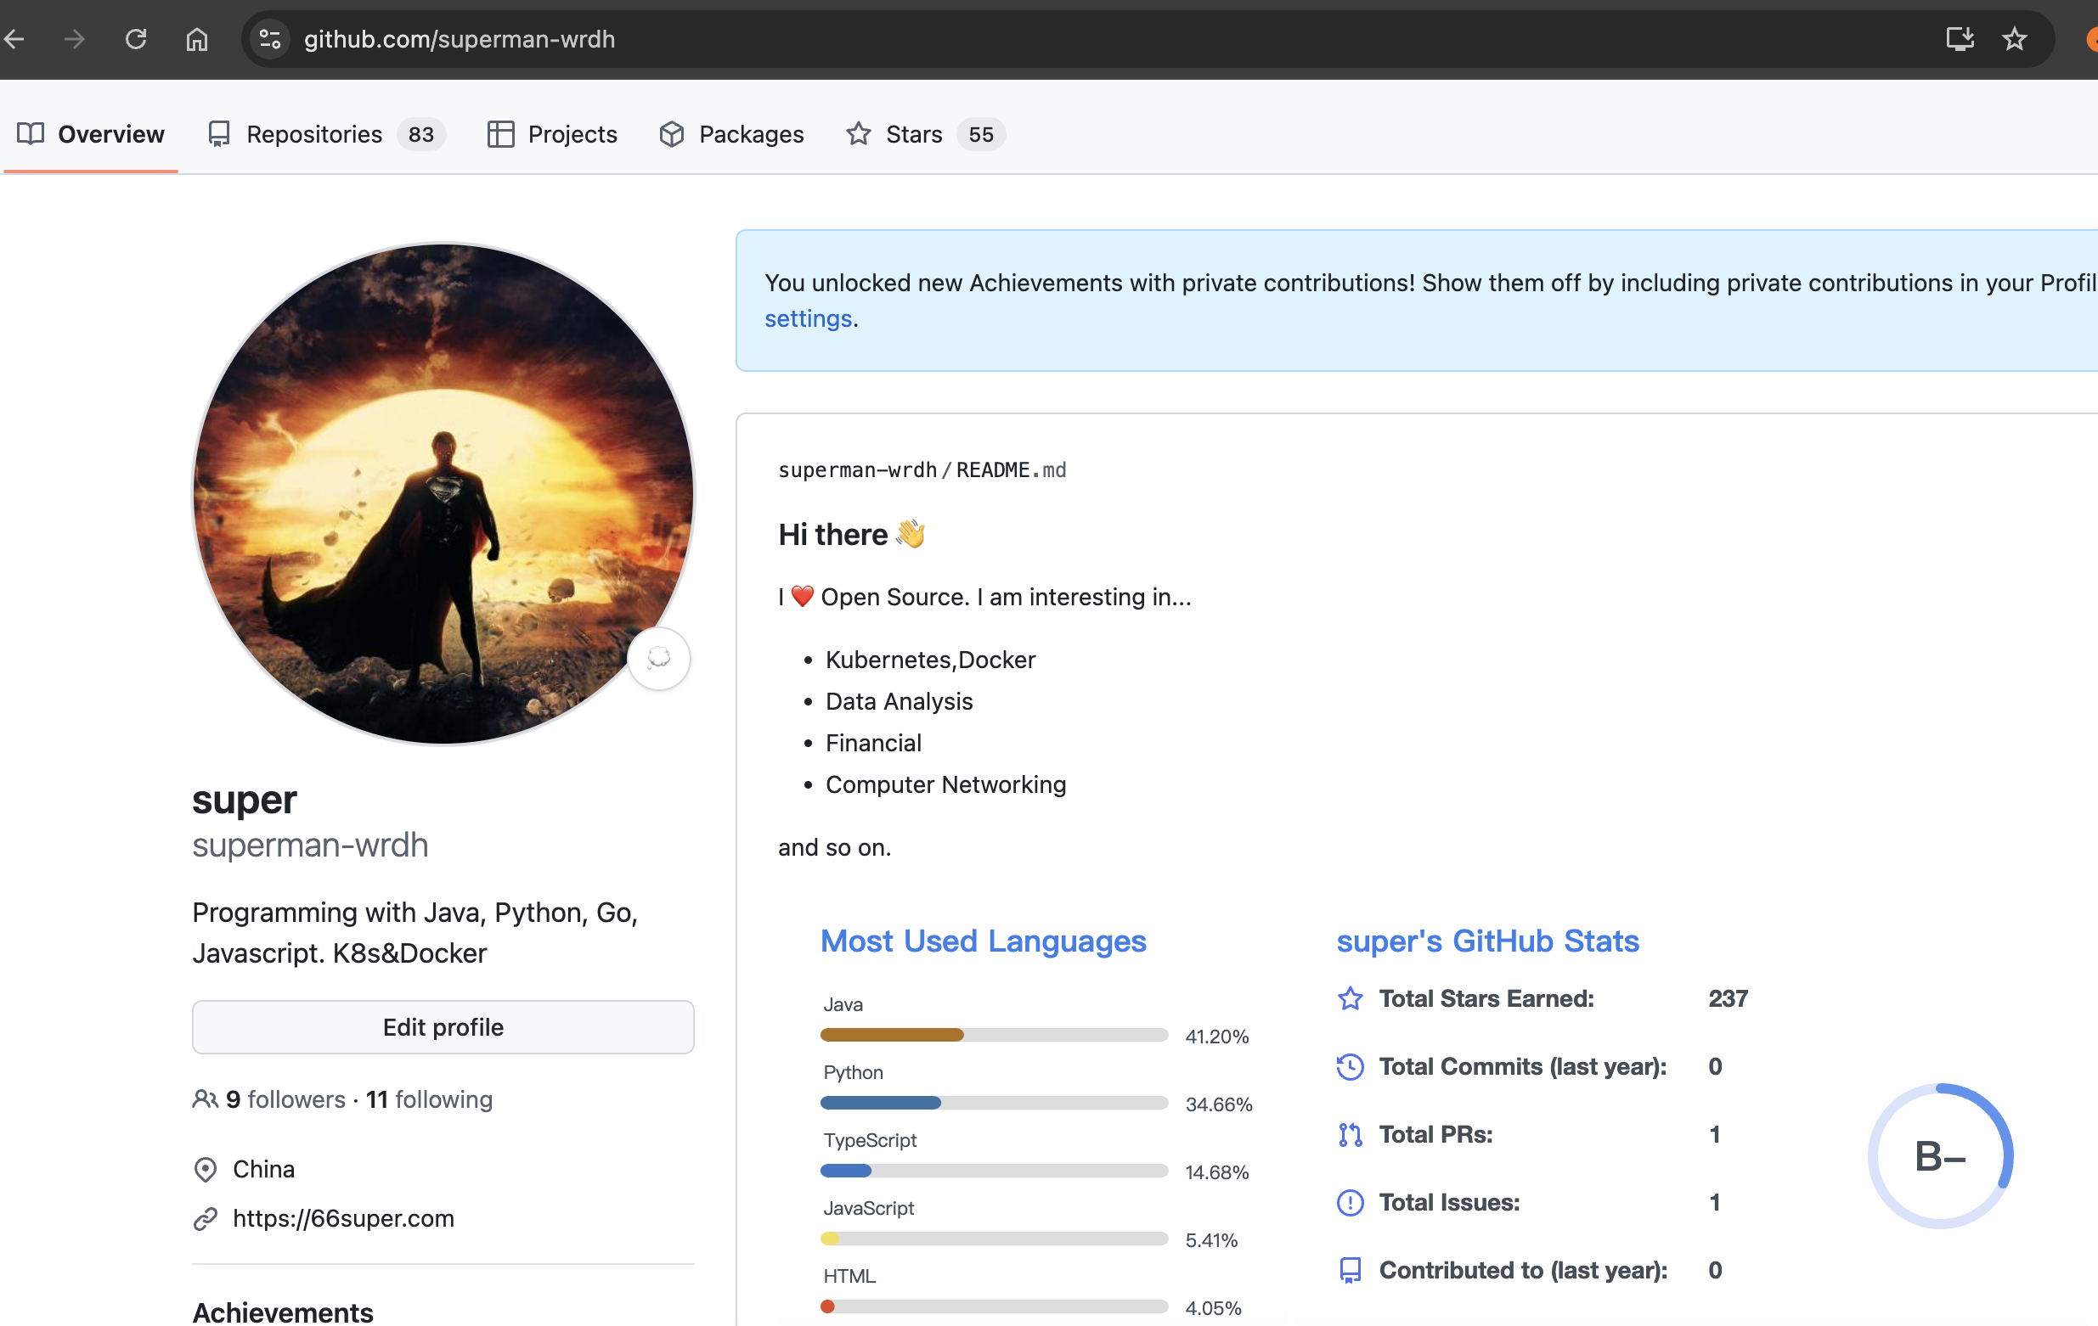Click the browser home icon
The height and width of the screenshot is (1326, 2098).
pos(197,39)
